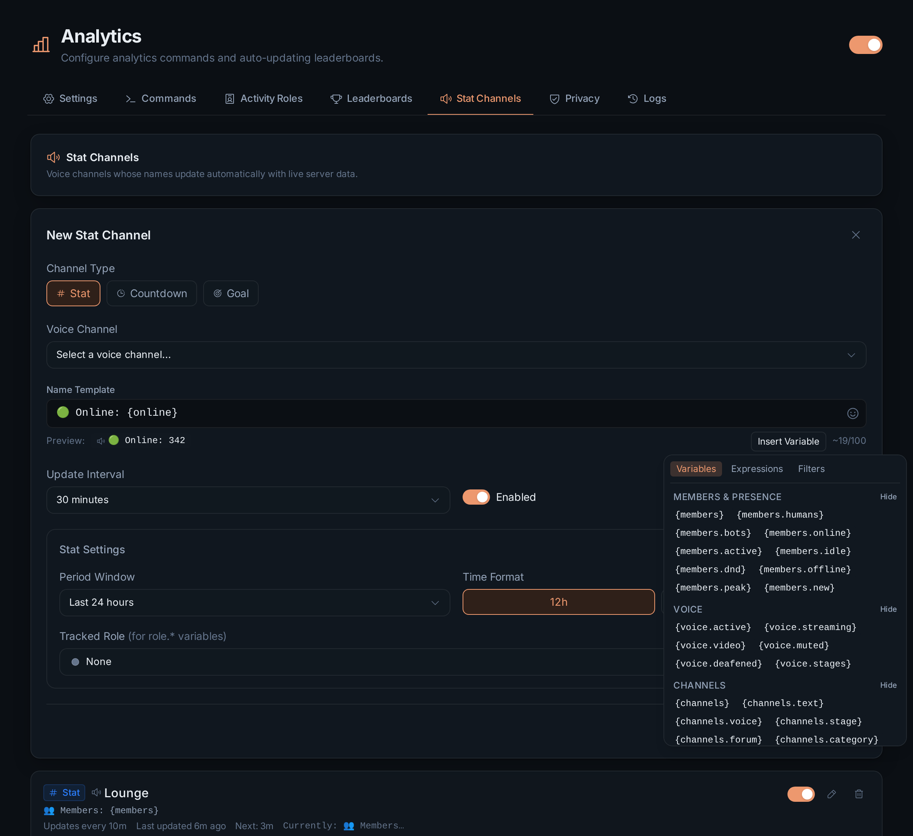Select the Goal channel type
The image size is (913, 836).
tap(231, 294)
